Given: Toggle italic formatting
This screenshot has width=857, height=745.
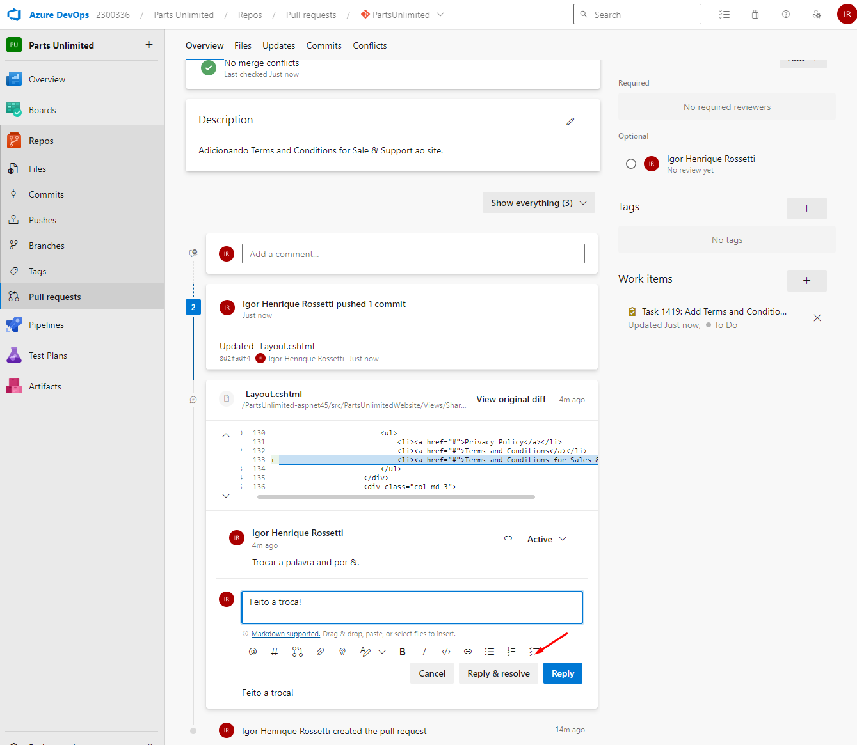Looking at the screenshot, I should click(424, 652).
